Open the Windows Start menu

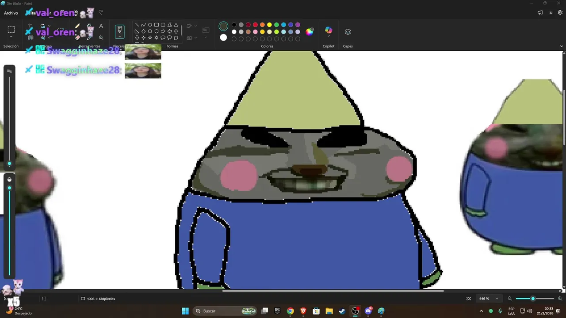(185, 311)
